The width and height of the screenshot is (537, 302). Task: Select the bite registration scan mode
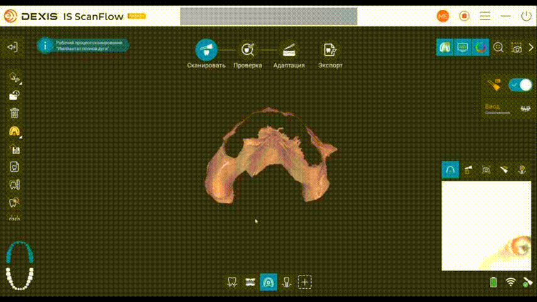tap(250, 282)
